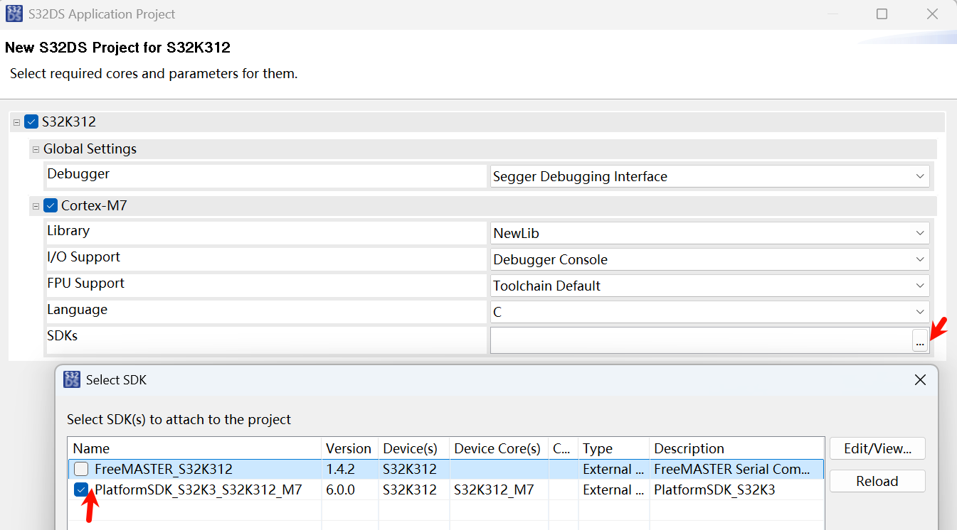
Task: Collapse the Global Settings section
Action: 36,149
